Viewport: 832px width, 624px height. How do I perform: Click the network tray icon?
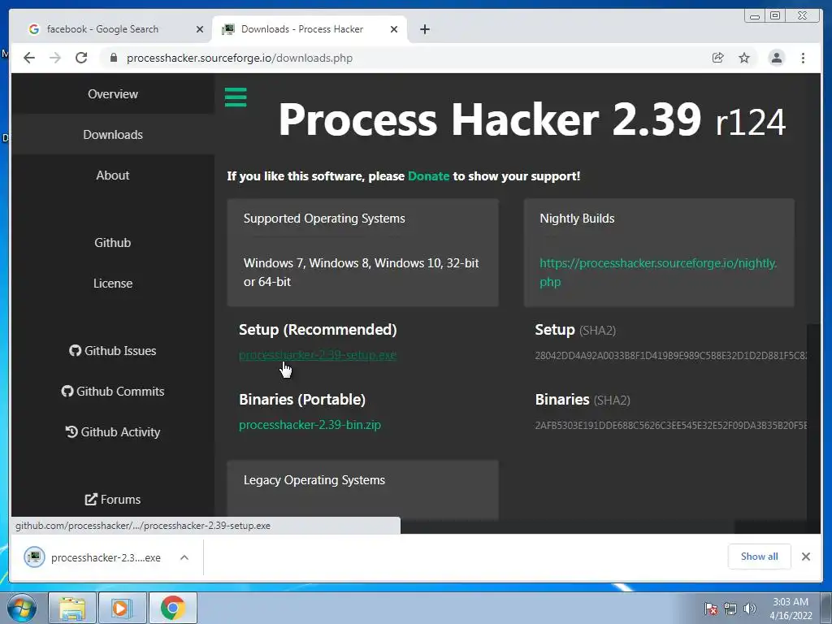tap(730, 609)
